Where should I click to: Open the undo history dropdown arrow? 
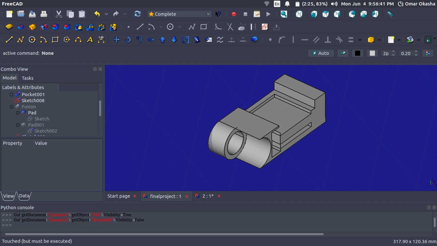[106, 14]
